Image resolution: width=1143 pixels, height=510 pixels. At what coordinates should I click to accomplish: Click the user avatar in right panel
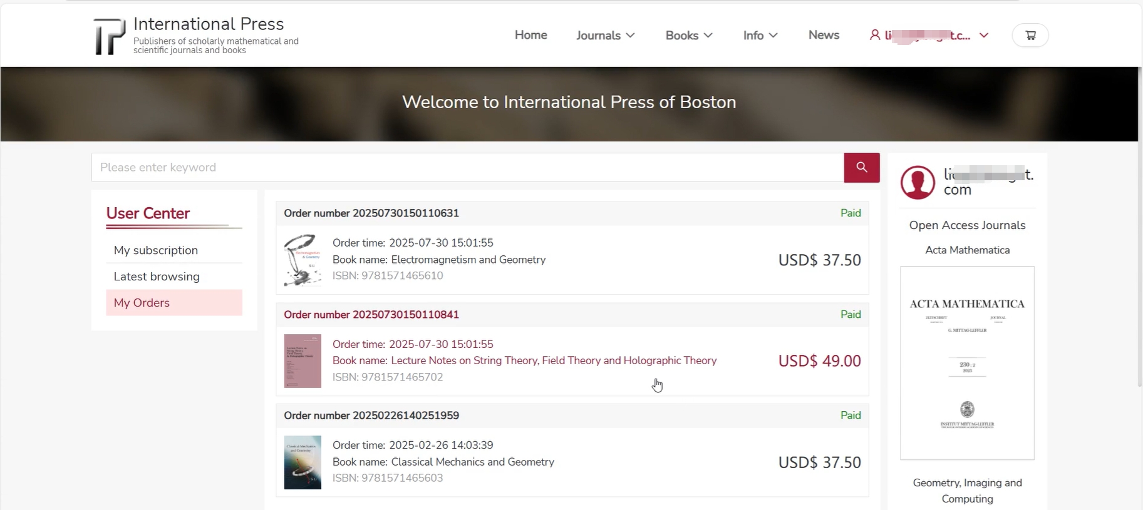click(918, 182)
